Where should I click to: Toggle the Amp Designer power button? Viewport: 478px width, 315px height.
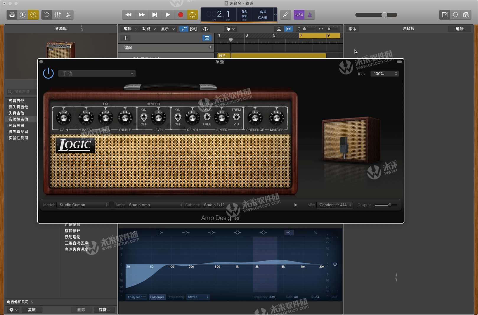48,73
